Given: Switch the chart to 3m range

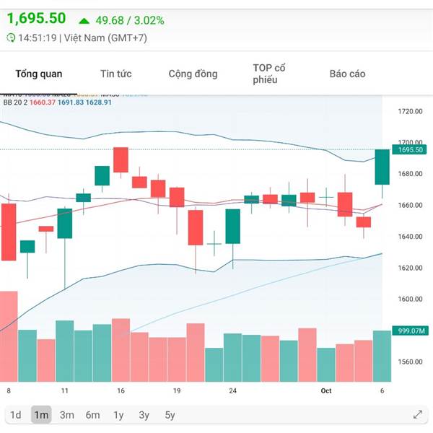Looking at the screenshot, I should (x=67, y=414).
